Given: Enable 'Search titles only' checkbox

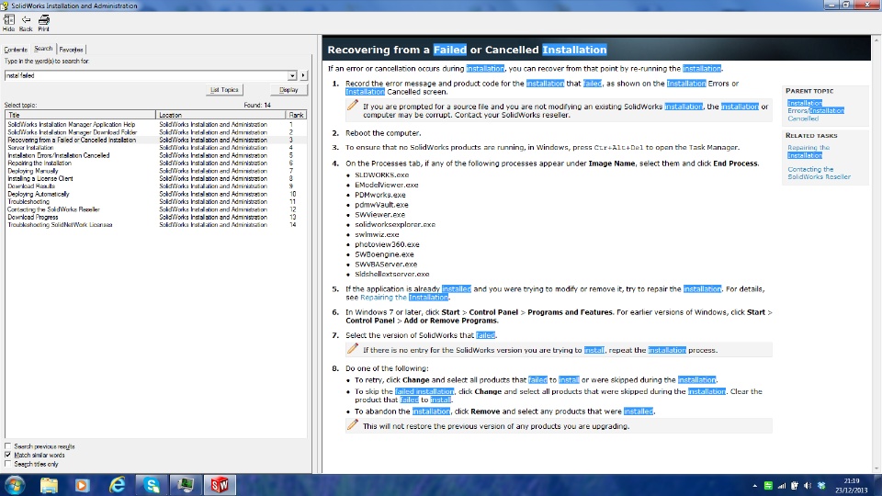Looking at the screenshot, I should pyautogui.click(x=8, y=464).
